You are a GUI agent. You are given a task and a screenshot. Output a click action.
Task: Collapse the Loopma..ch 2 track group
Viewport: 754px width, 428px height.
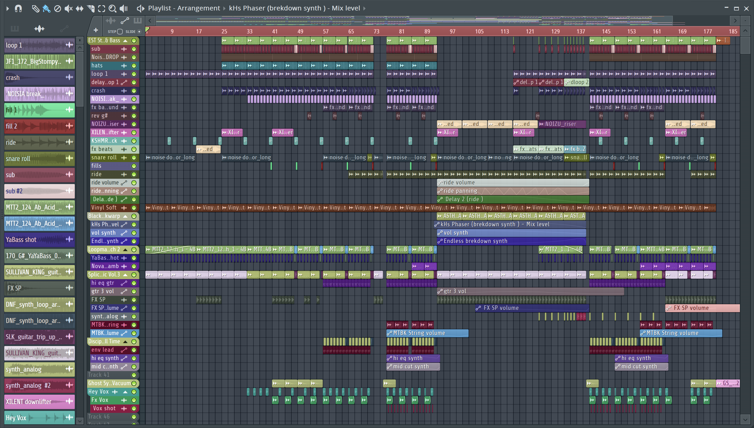tap(125, 250)
